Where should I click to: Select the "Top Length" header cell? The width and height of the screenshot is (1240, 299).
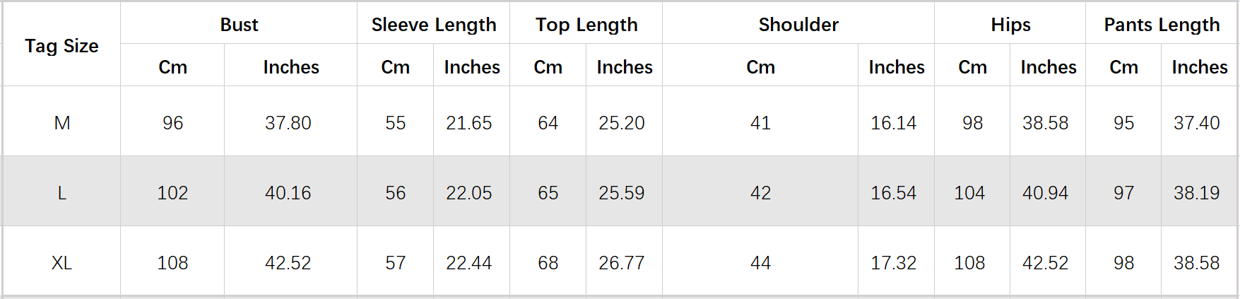pos(586,25)
